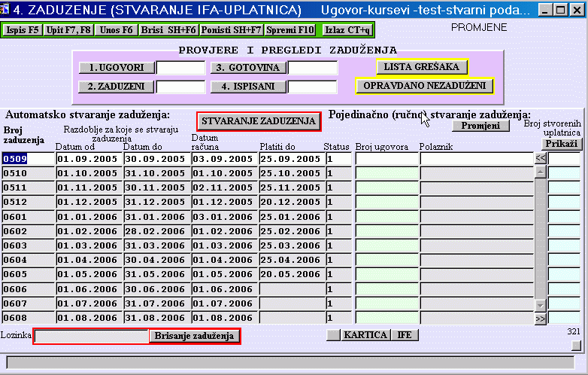The width and height of the screenshot is (588, 375).
Task: Click field next to 1. UGOVORI
Action: coord(180,68)
